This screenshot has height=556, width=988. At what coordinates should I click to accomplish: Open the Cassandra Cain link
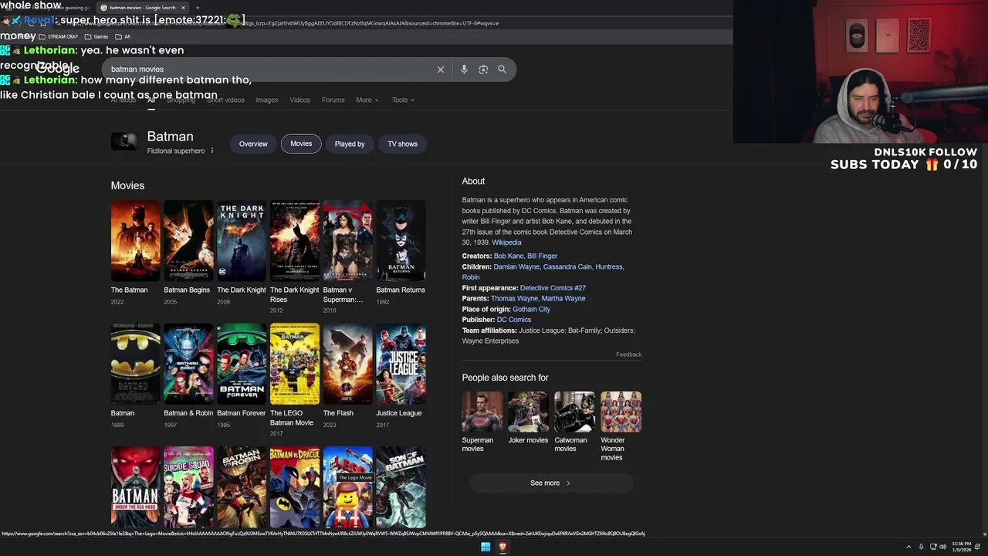(x=567, y=267)
